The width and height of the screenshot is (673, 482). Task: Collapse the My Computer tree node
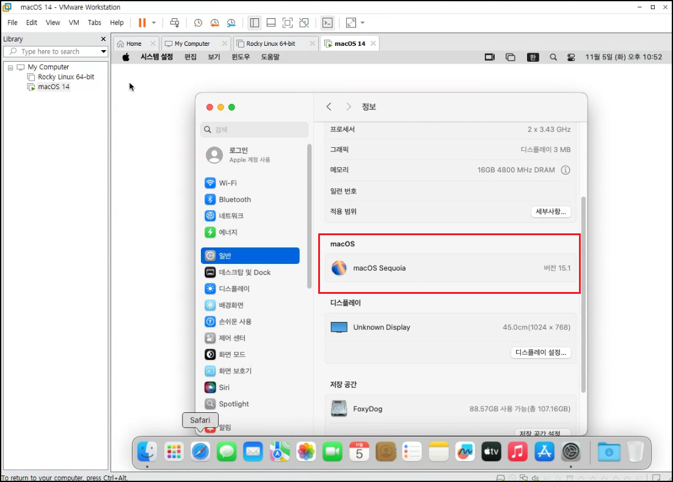(10, 68)
